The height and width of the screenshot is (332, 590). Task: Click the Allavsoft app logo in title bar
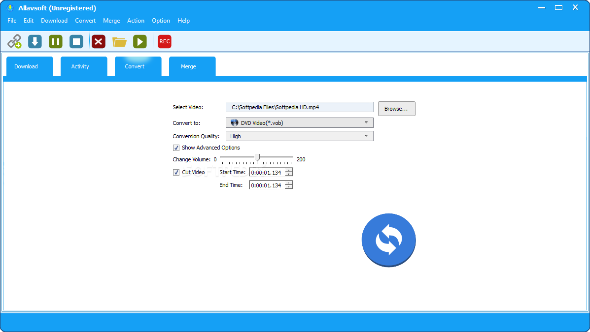(x=10, y=8)
